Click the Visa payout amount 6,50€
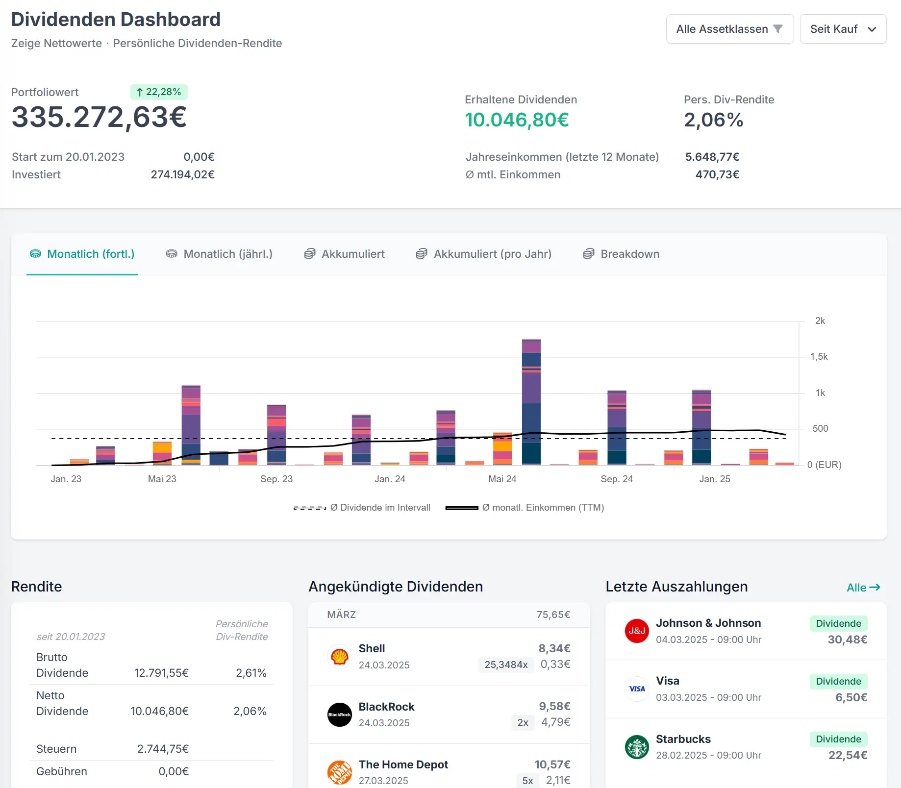This screenshot has width=901, height=788. pyautogui.click(x=851, y=697)
